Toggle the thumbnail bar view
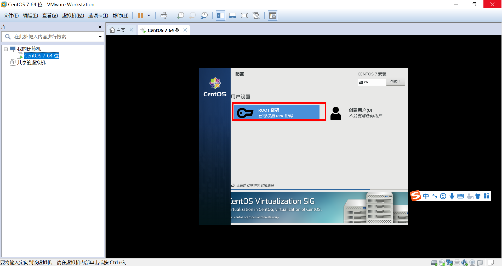 pyautogui.click(x=232, y=16)
